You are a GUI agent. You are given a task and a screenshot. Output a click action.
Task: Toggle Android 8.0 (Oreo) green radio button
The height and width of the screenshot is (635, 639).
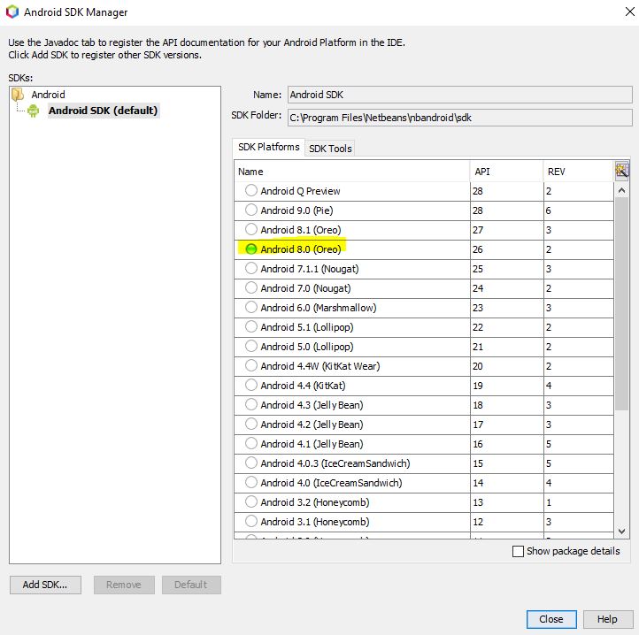click(251, 249)
